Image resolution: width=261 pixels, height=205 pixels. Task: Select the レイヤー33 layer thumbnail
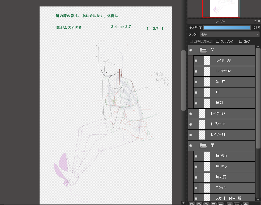207,61
